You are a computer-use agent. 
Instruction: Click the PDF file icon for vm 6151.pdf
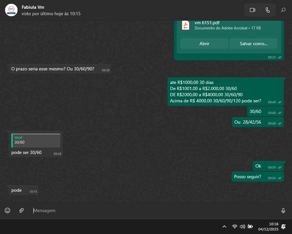pyautogui.click(x=186, y=25)
